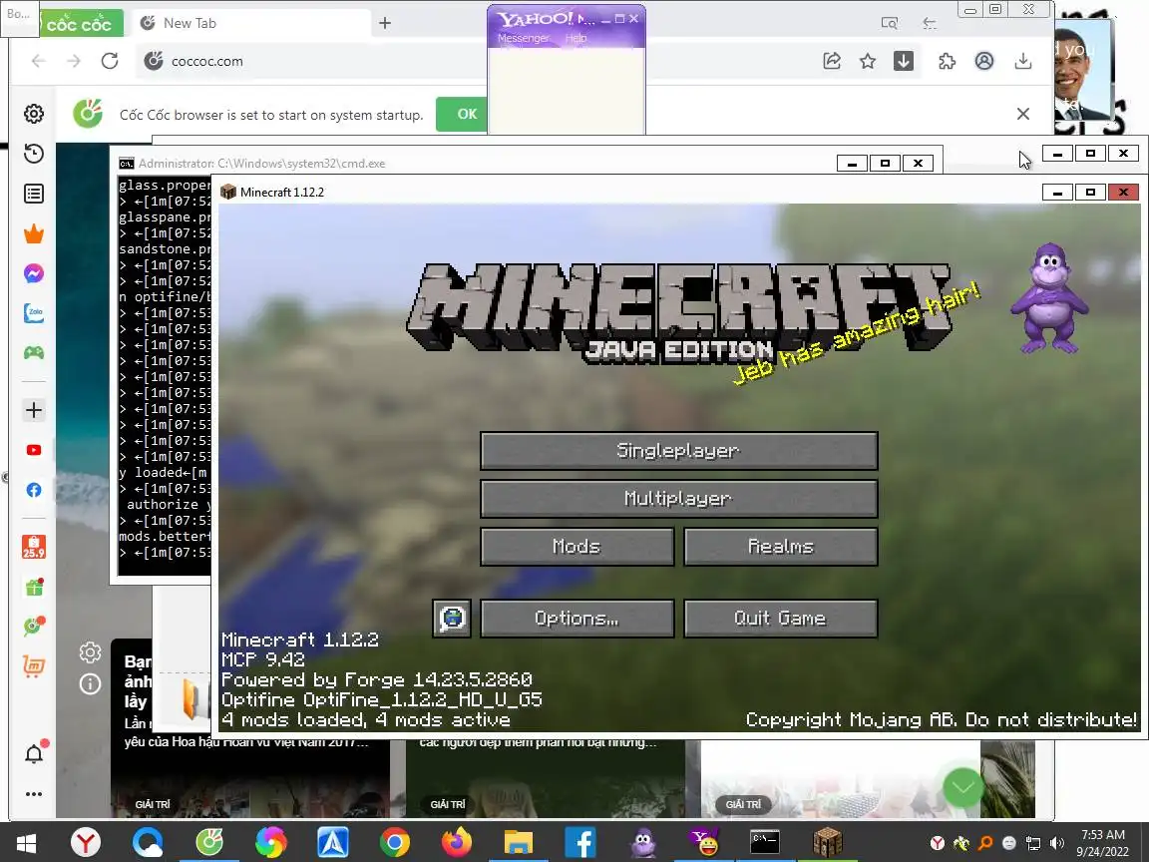Open File Explorer from the taskbar

518,842
